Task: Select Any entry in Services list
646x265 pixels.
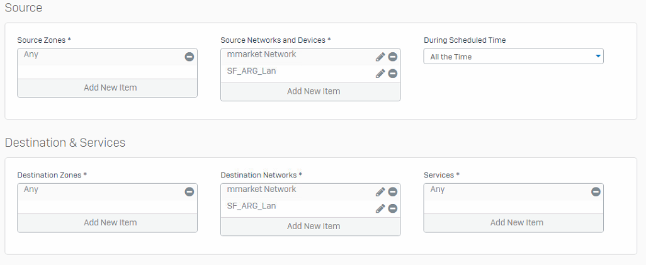Action: coord(438,189)
